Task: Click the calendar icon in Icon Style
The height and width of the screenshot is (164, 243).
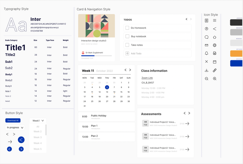Action: (215, 62)
